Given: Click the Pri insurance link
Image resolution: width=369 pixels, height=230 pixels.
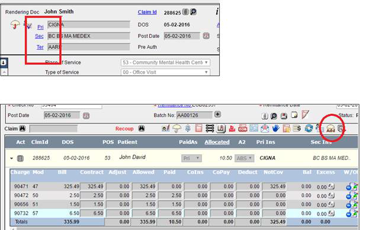Looking at the screenshot, I should point(40,27).
